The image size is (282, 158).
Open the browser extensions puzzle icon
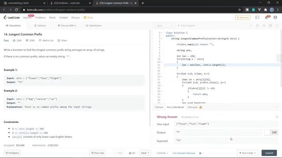(x=265, y=10)
